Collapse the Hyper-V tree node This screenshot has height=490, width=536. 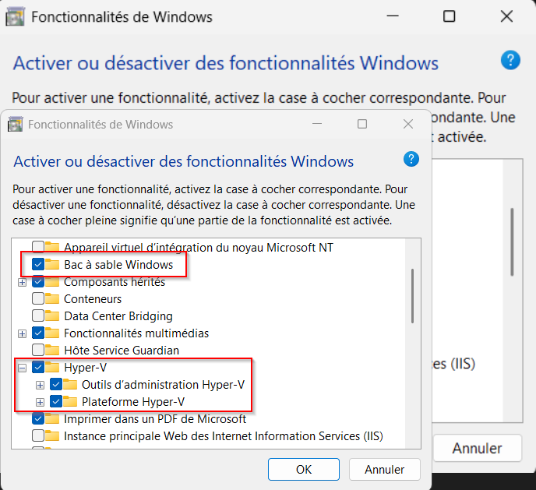click(23, 368)
